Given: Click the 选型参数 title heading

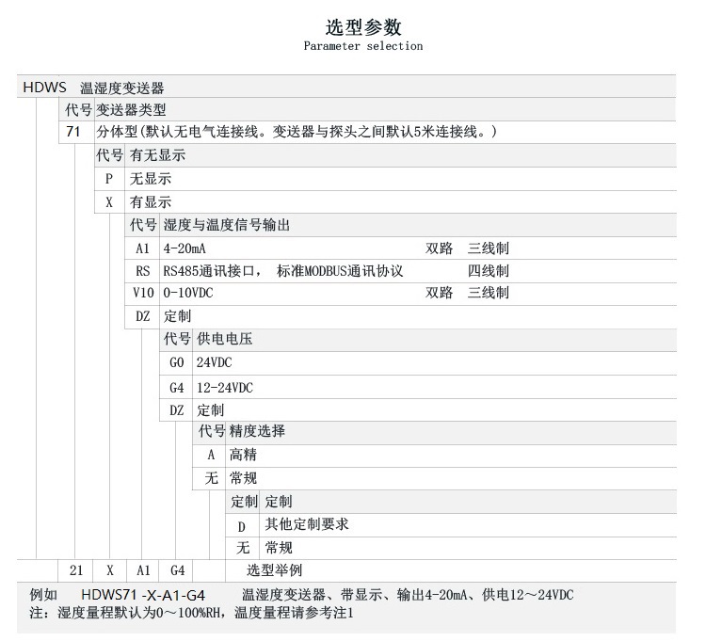Looking at the screenshot, I should click(x=363, y=27).
